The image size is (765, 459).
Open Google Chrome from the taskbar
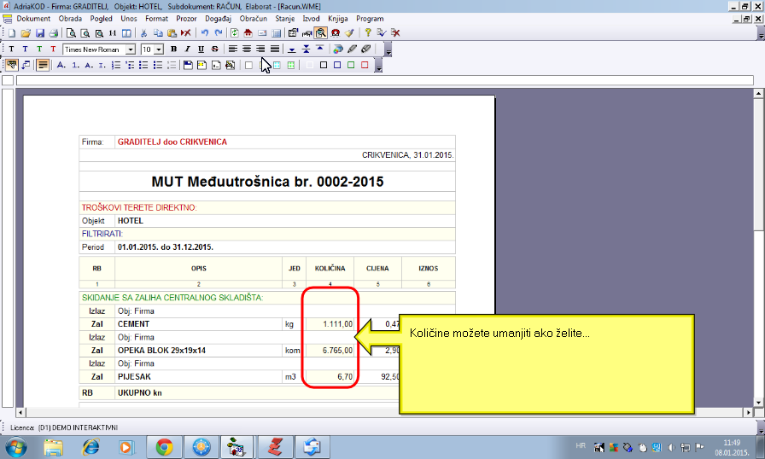pos(165,447)
